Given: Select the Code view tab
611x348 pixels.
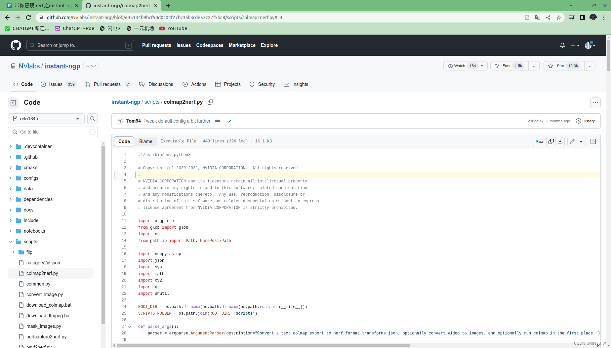Looking at the screenshot, I should click(124, 141).
